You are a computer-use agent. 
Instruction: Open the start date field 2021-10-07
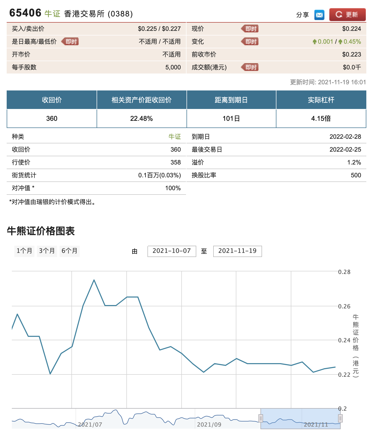point(172,251)
